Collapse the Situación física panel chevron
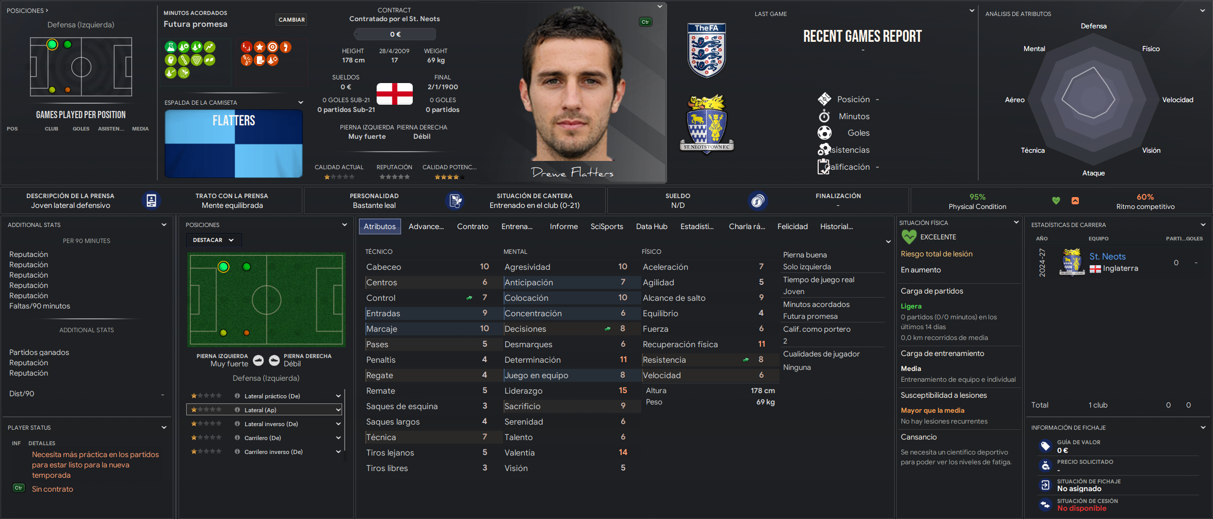Viewport: 1213px width, 519px height. tap(1016, 222)
